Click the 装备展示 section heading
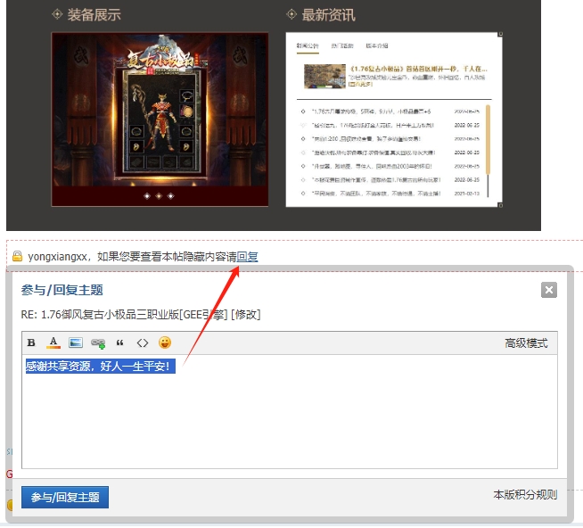Screen dimensions: 583x528 point(94,15)
